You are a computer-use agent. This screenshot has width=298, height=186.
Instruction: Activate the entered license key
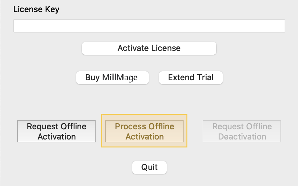pos(149,48)
